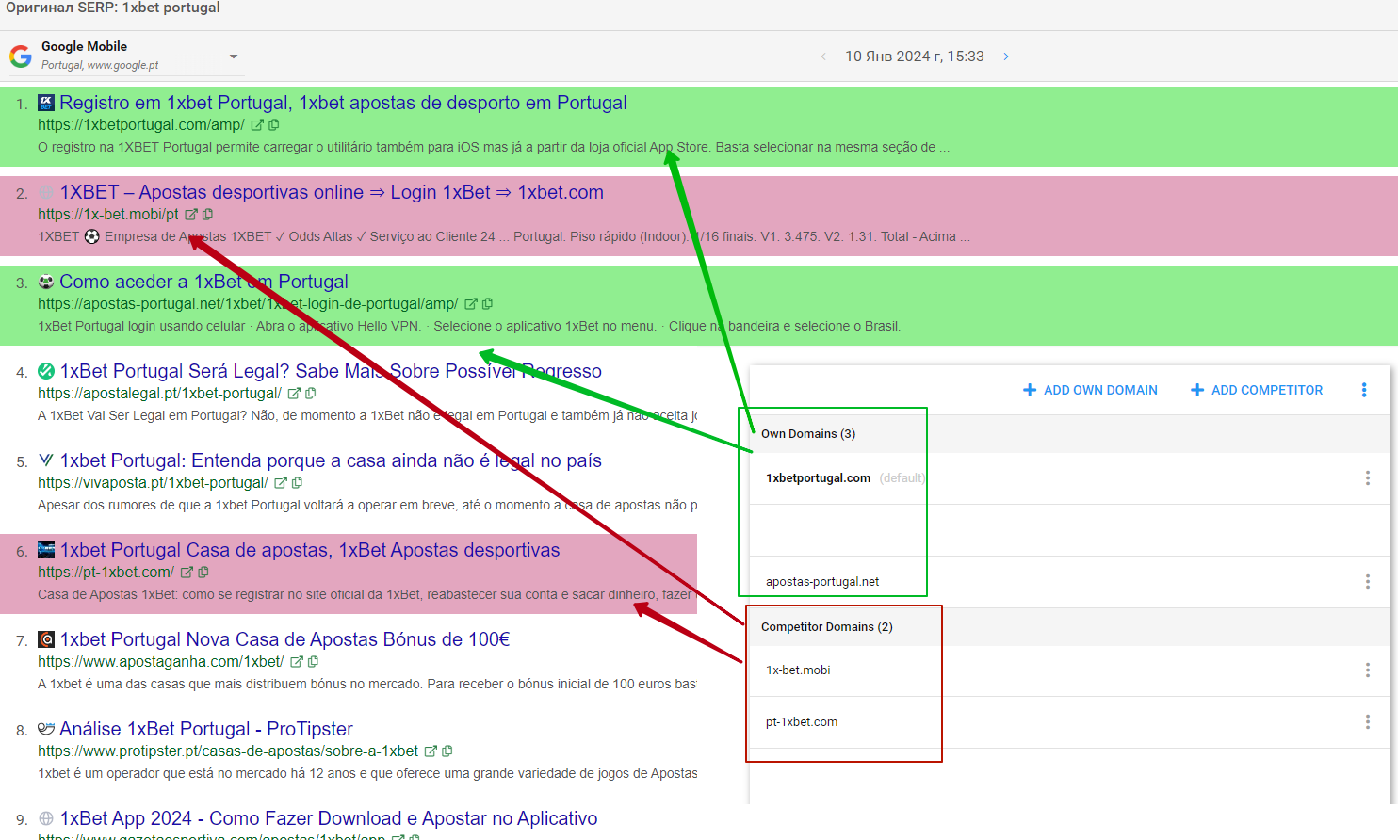Click ADD OWN DOMAIN button
Screen dimensions: 1398x840
point(1090,390)
